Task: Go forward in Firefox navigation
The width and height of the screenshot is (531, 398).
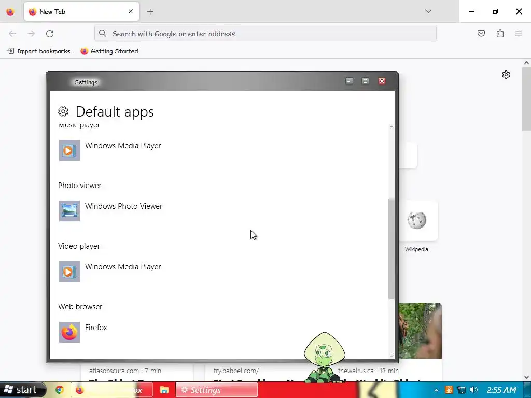Action: [31, 34]
